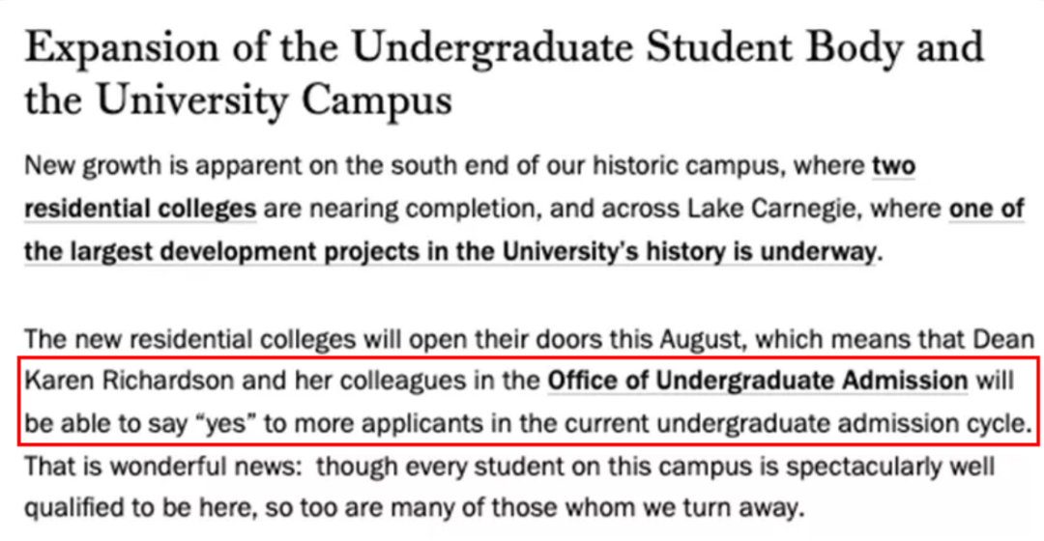Open the Office of Undergraduate Admission link
The width and height of the screenshot is (1044, 541).
(x=757, y=381)
